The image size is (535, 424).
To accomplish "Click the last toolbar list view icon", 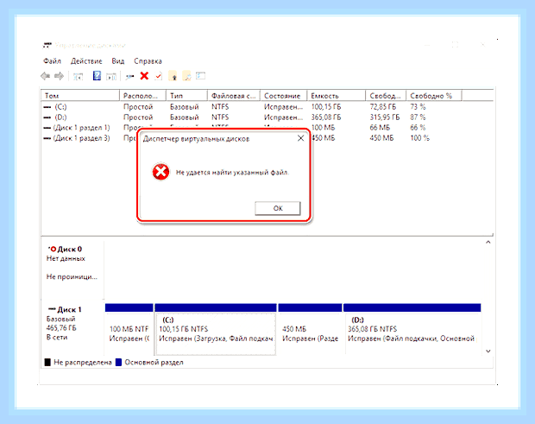I will pos(200,76).
